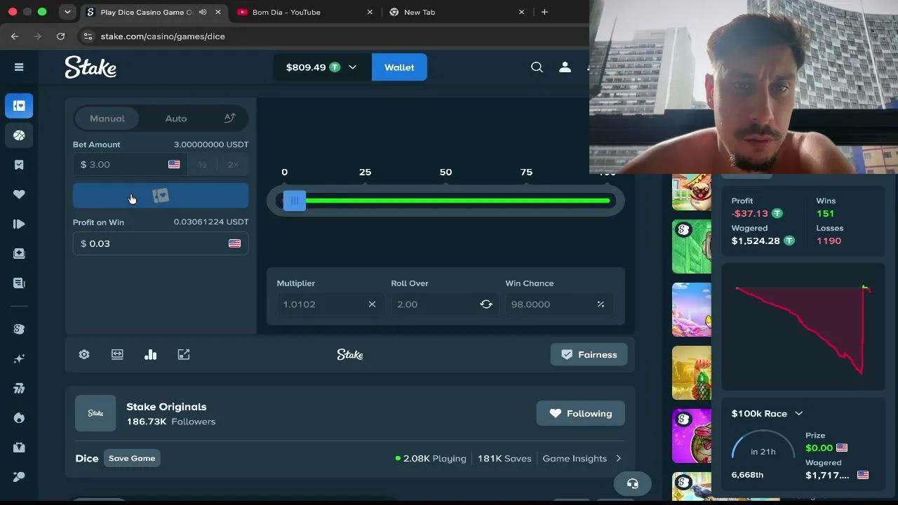Viewport: 898px width, 505px height.
Task: Open the Fairness panel
Action: coord(589,355)
